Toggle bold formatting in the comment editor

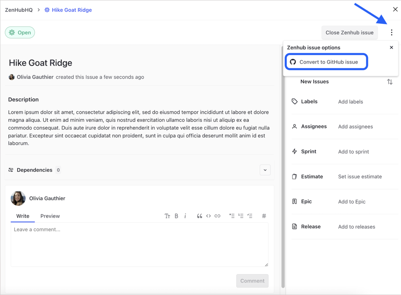tap(176, 216)
